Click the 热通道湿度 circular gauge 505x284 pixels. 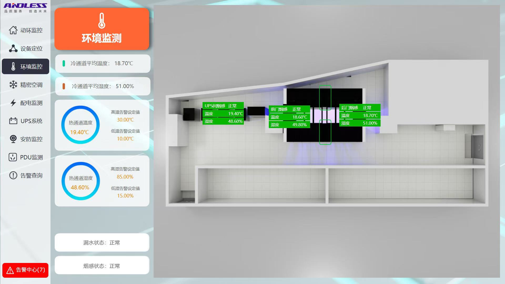(80, 181)
